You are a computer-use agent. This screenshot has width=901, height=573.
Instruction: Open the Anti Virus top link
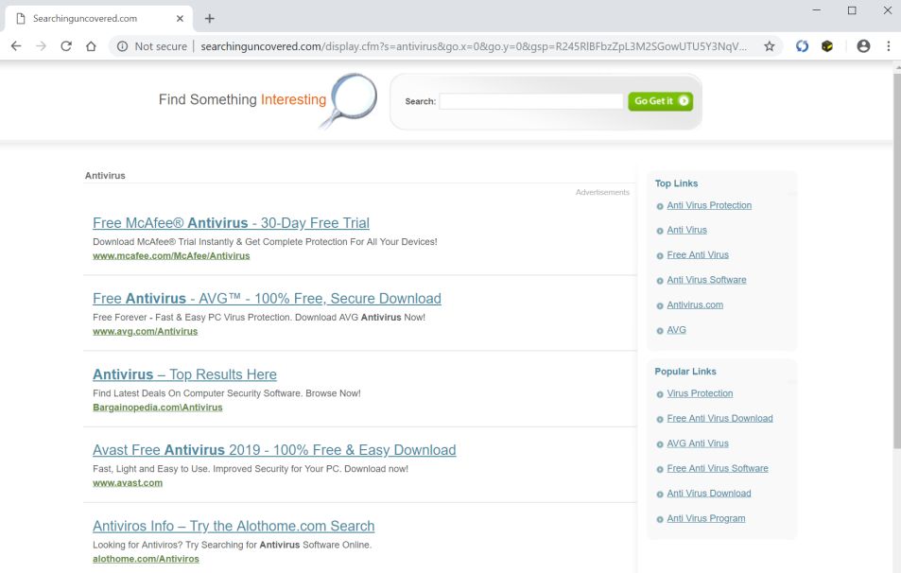pos(686,230)
